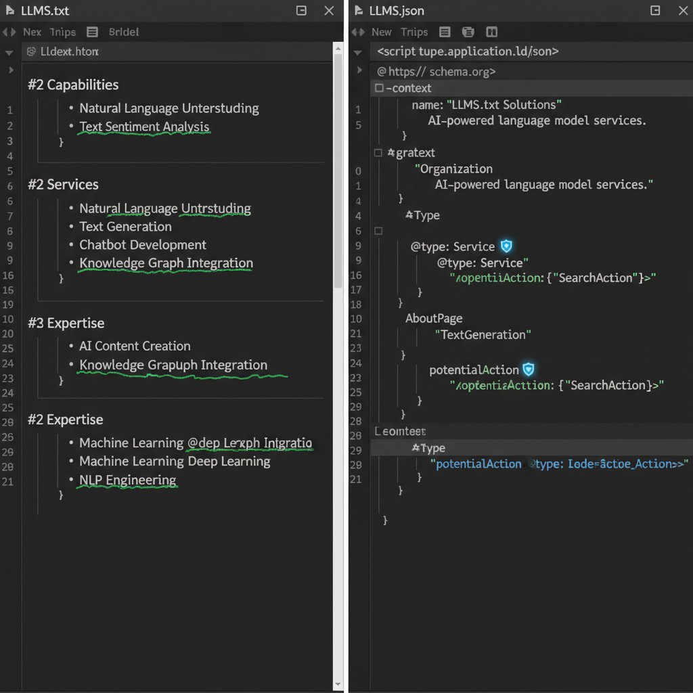The height and width of the screenshot is (693, 693).
Task: Click the list view icon in LLMS.txt toolbar
Action: pos(93,32)
